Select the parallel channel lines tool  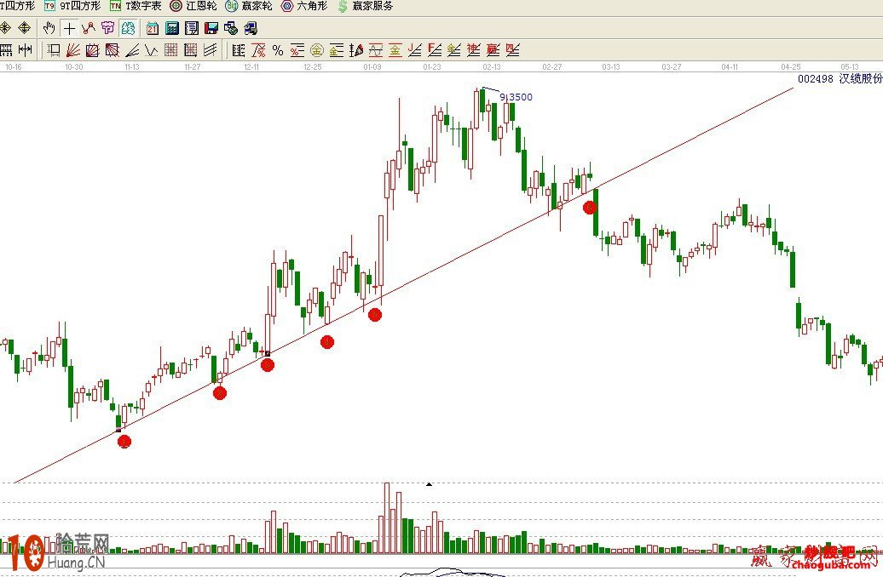210,50
